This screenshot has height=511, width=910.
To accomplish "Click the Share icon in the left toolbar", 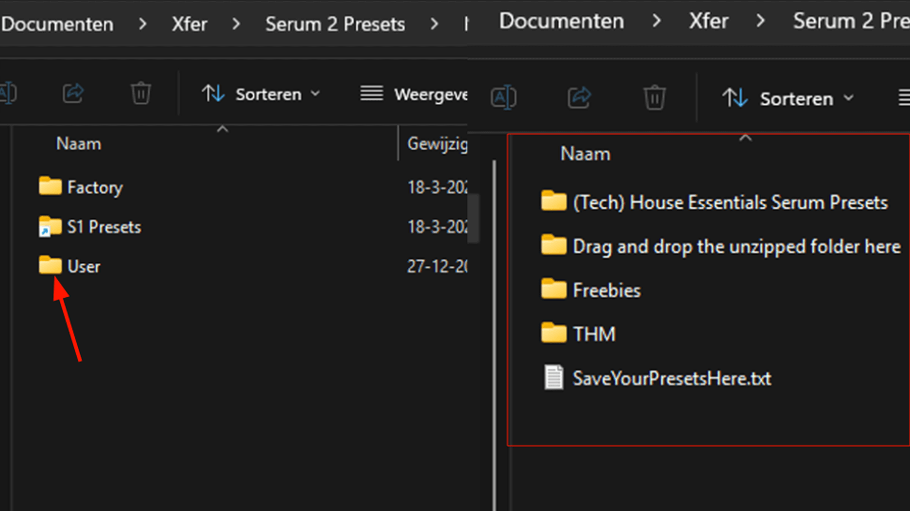I will click(73, 93).
